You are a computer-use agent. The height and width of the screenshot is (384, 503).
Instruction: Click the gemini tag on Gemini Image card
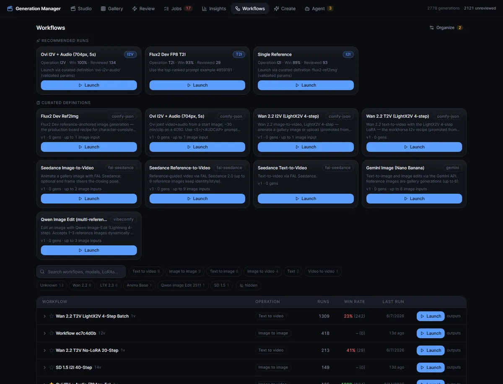pos(452,168)
